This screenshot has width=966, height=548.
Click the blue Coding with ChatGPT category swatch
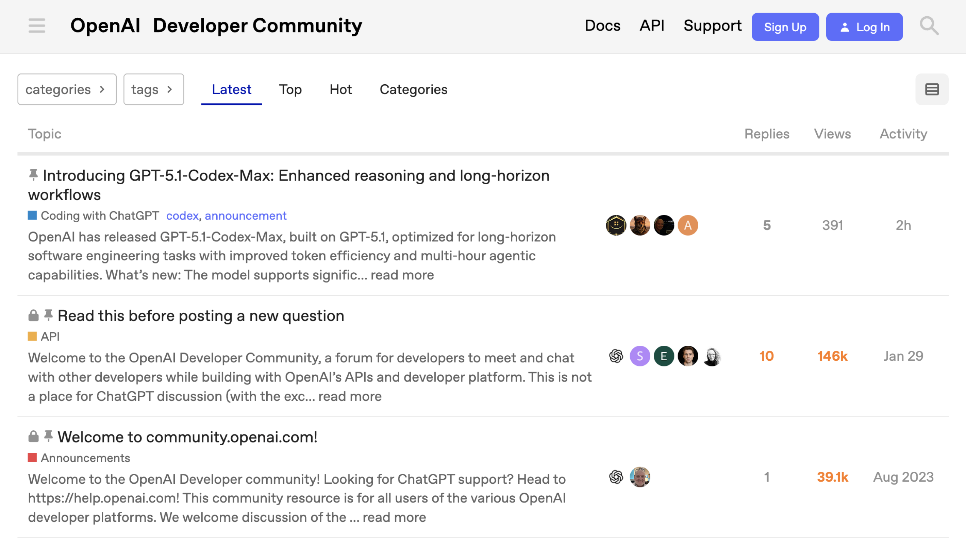tap(32, 215)
